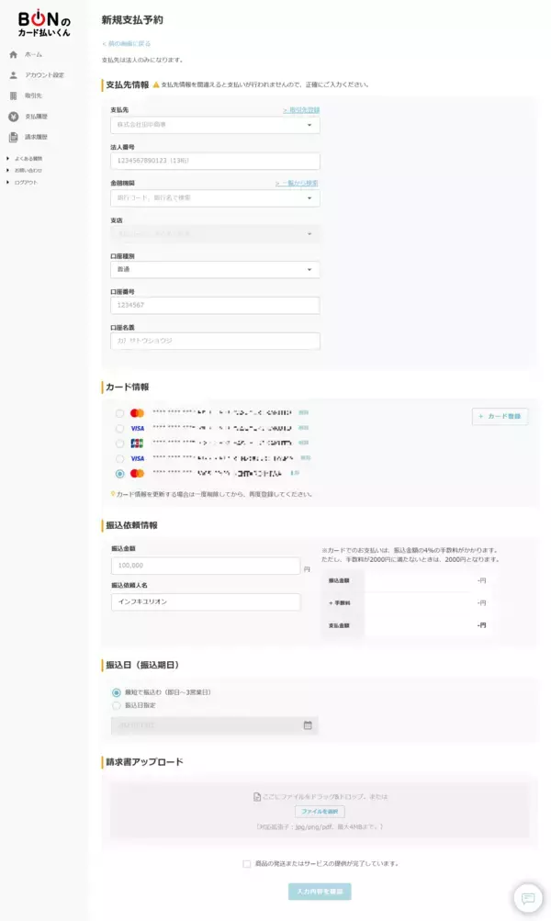Screen dimensions: 551x921
Task: Open account settings person icon
Action: tap(14, 75)
